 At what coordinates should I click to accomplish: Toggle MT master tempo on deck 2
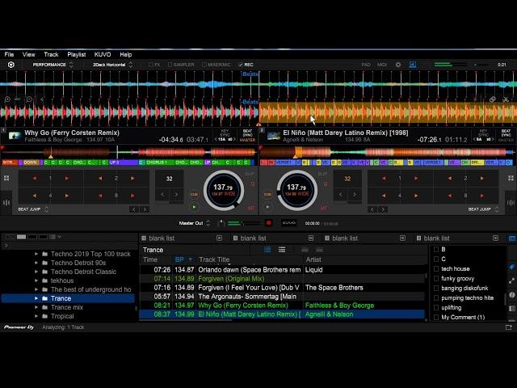pyautogui.click(x=324, y=209)
